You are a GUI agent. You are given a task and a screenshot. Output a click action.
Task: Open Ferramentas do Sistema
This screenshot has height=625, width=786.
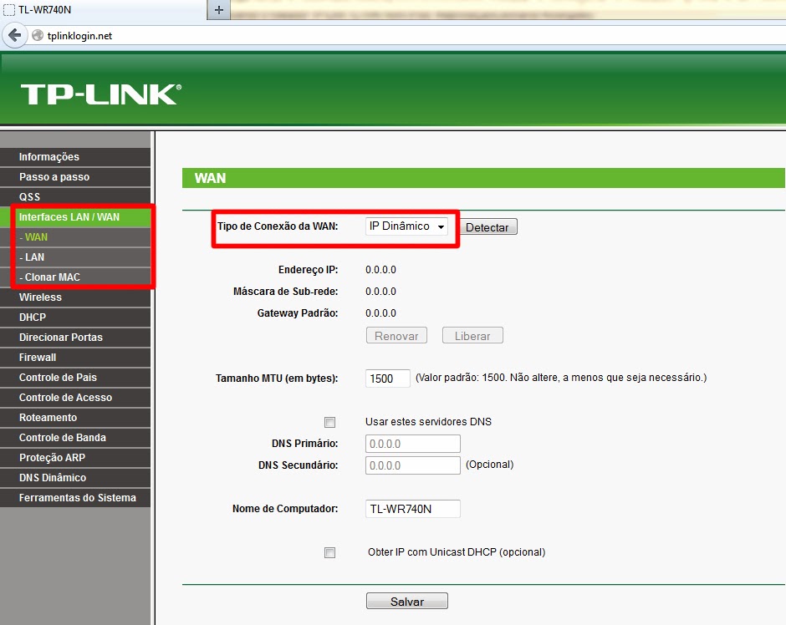71,497
